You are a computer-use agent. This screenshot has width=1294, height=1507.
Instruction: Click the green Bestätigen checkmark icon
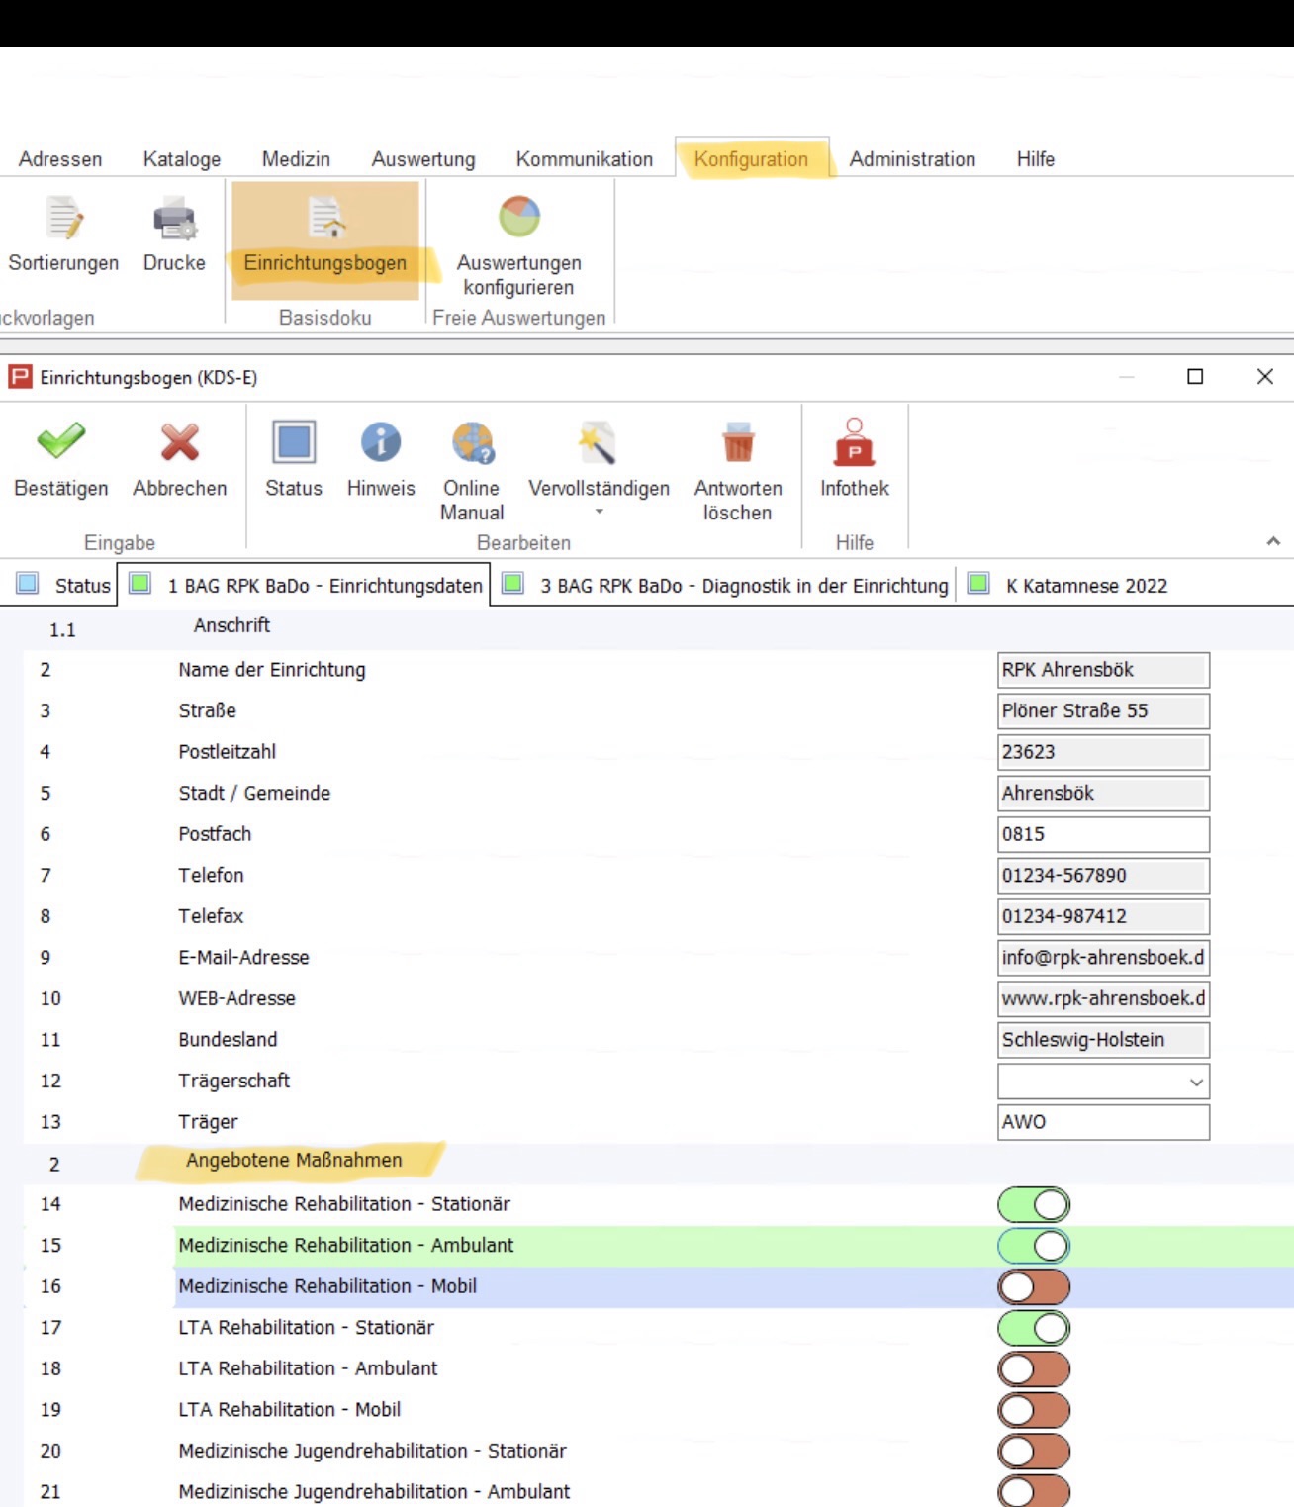click(x=60, y=442)
